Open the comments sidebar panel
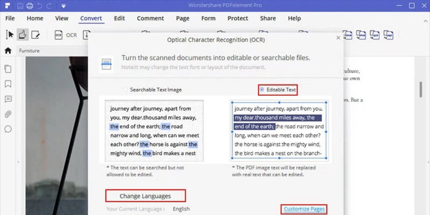The height and width of the screenshot is (215, 430). click(x=8, y=99)
